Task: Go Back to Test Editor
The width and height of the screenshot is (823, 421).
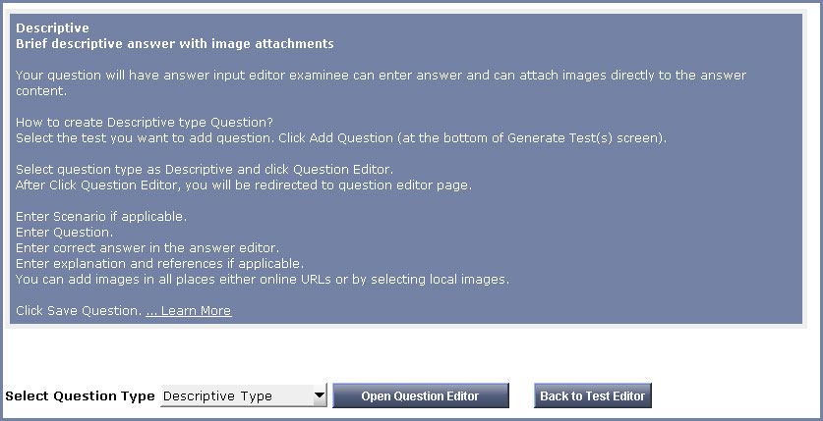Action: pyautogui.click(x=593, y=395)
